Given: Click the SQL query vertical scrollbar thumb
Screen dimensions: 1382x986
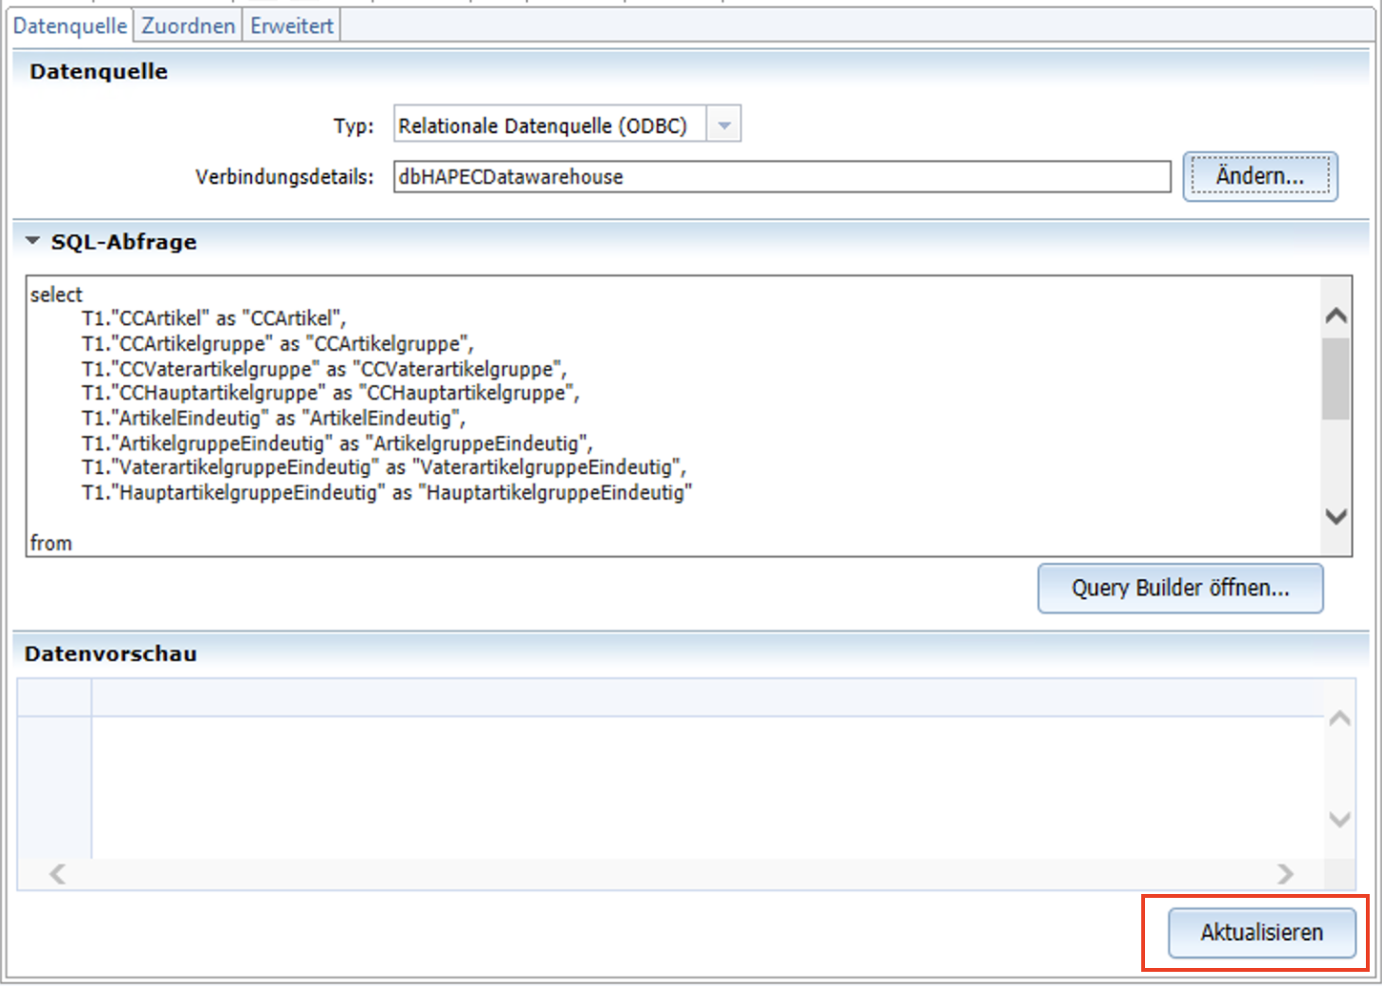Looking at the screenshot, I should coord(1336,379).
